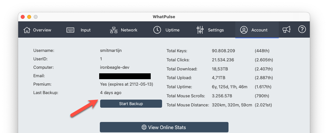Viewport: 328px width, 133px height.
Task: Click total download value 18,53TB
Action: [220, 69]
